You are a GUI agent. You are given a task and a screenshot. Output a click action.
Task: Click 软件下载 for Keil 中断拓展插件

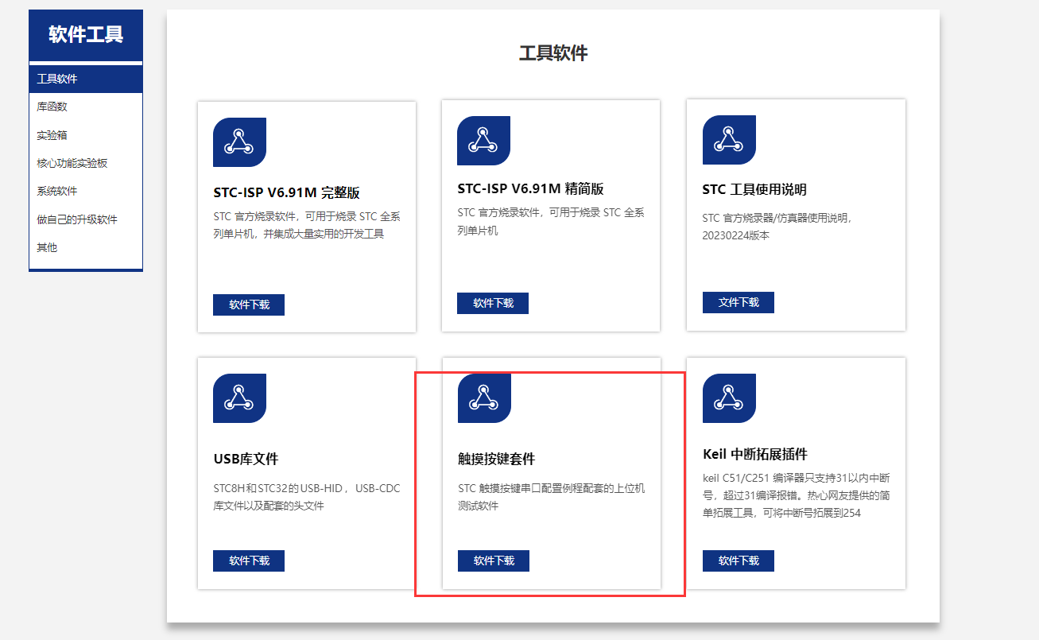[x=739, y=560]
